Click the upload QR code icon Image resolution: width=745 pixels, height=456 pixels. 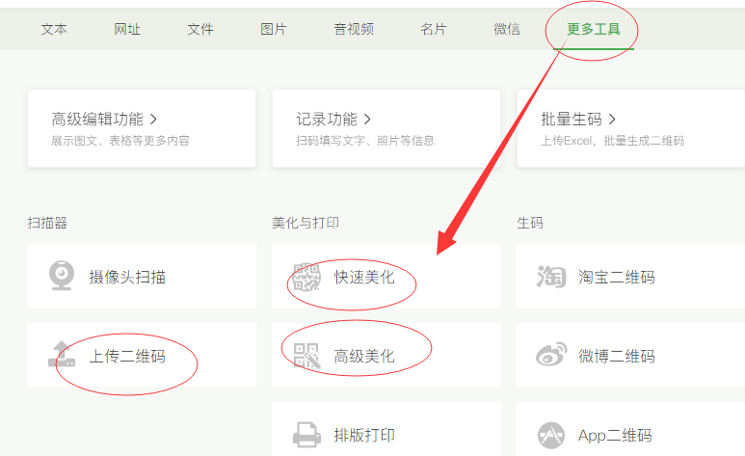tap(62, 354)
